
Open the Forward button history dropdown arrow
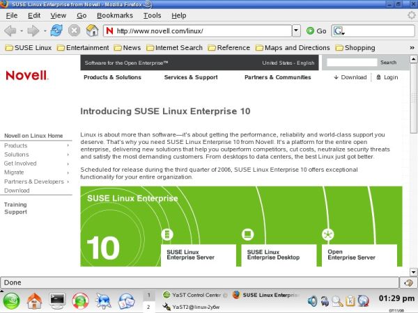[45, 31]
